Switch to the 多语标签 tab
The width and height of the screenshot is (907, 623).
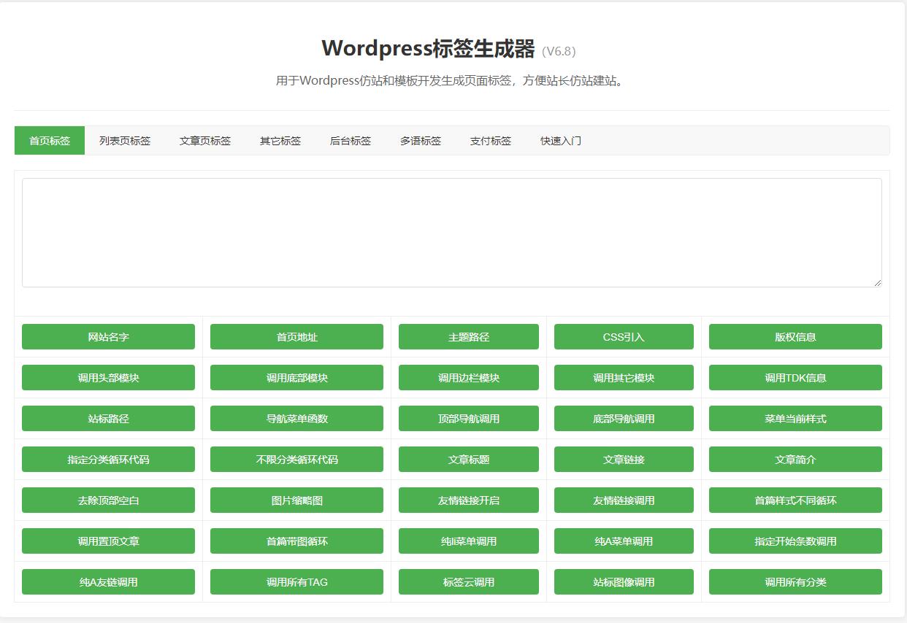point(421,141)
